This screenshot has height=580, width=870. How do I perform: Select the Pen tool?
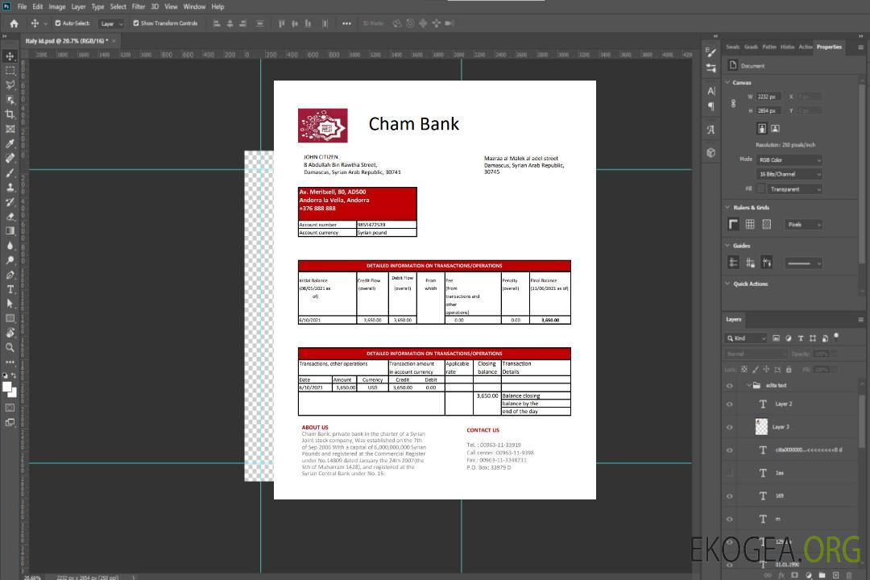pyautogui.click(x=10, y=275)
